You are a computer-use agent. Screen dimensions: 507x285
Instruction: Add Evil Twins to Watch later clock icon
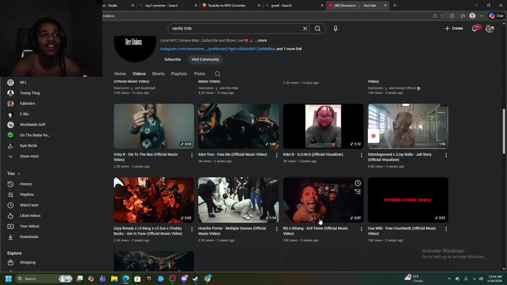click(x=358, y=183)
